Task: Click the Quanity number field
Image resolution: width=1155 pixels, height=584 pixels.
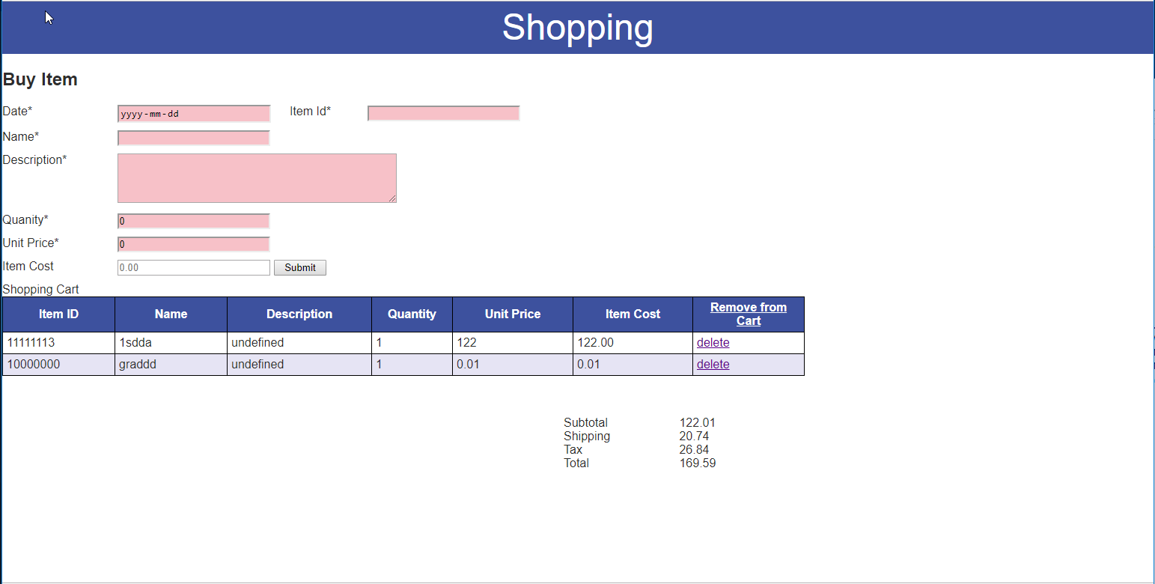Action: (194, 221)
